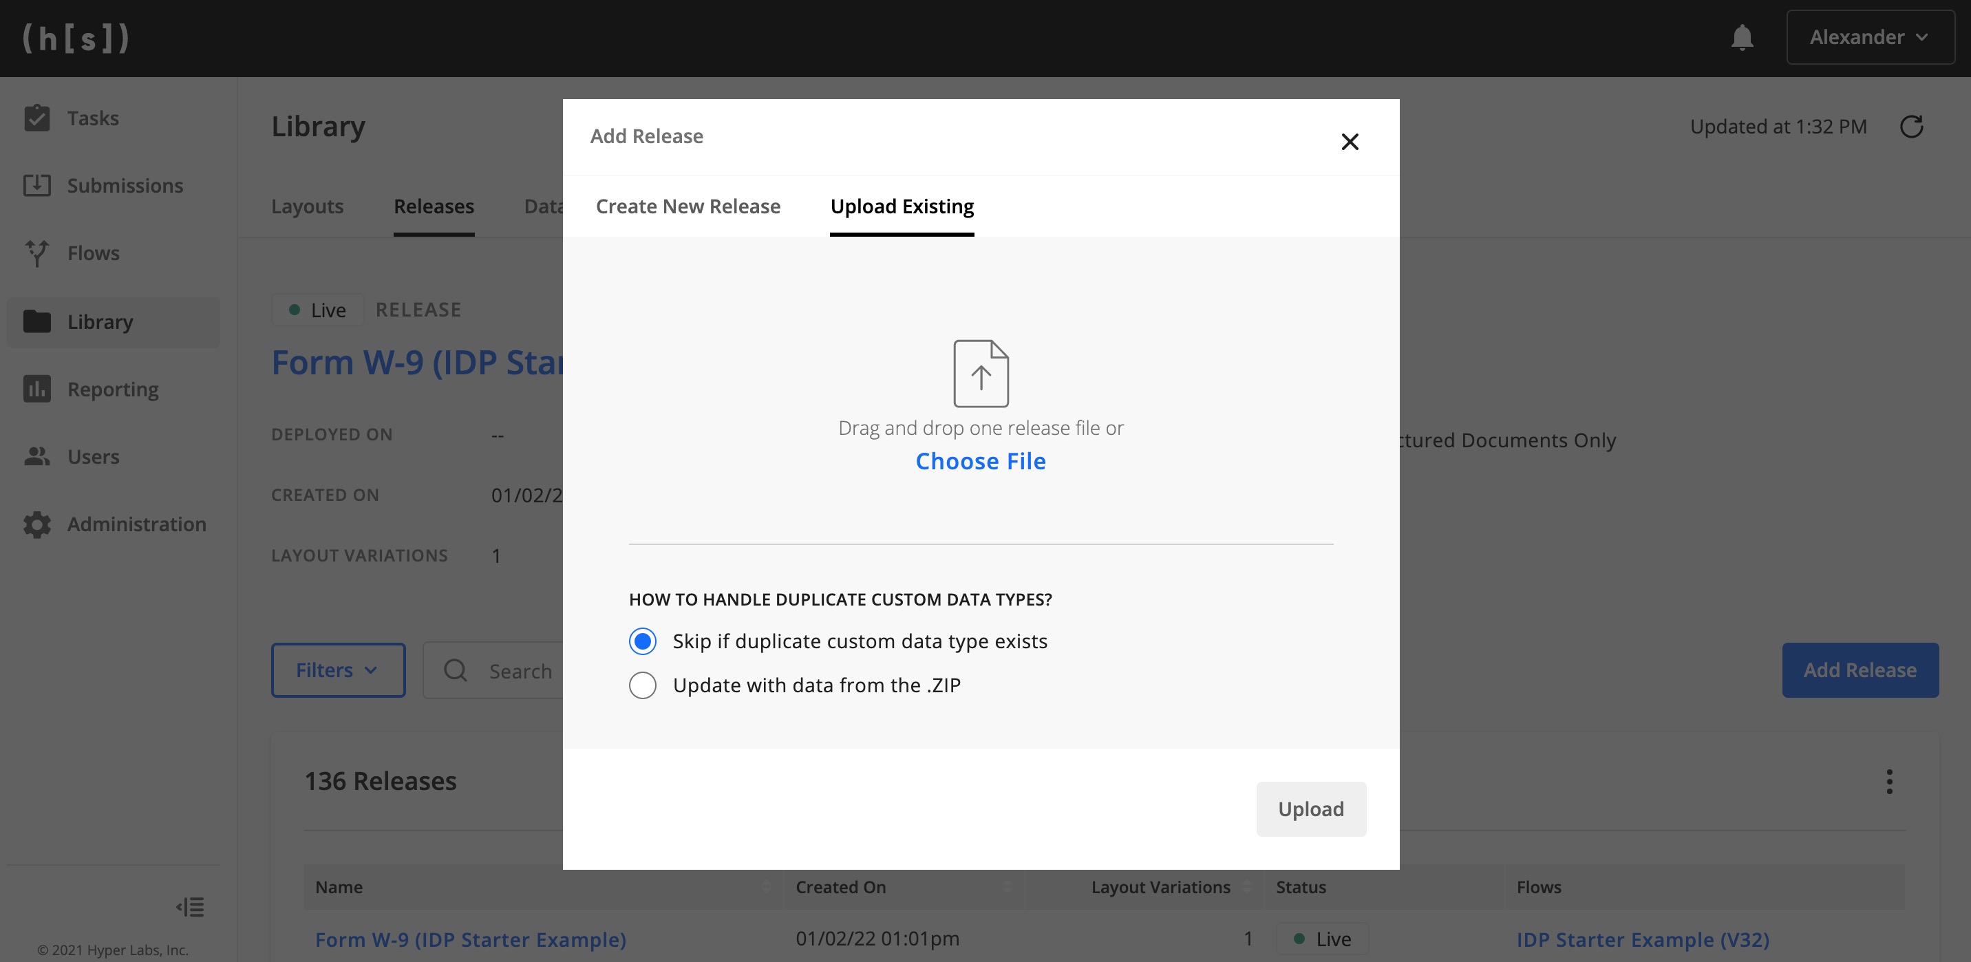Sort by the Name column

pos(543,887)
